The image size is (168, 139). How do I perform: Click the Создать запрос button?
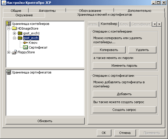click(124, 110)
